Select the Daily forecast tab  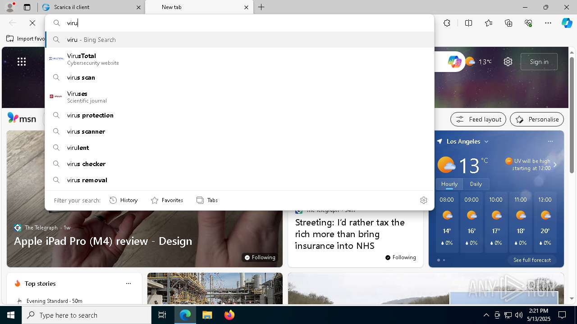click(476, 184)
